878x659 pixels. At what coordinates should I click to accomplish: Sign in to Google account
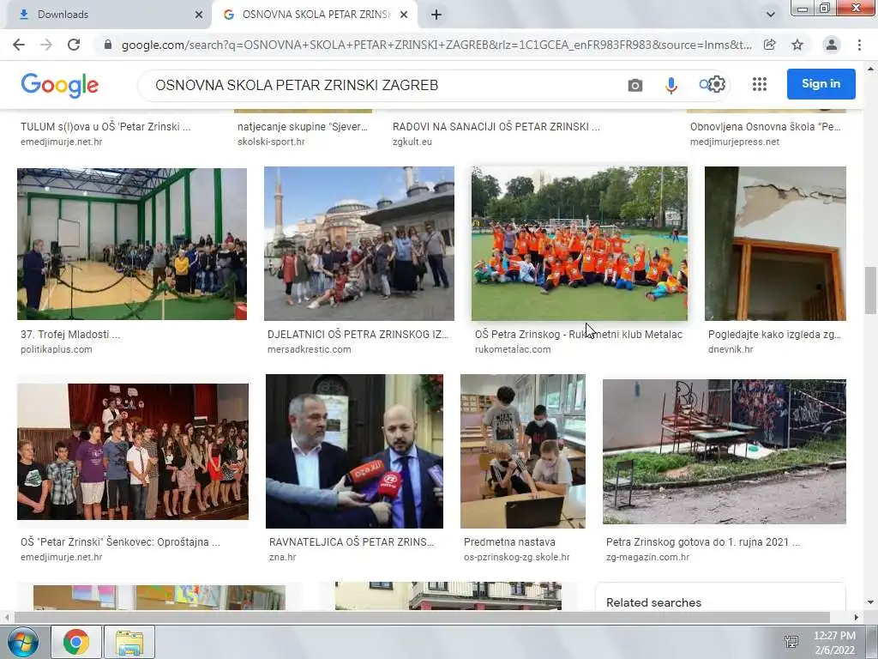tap(821, 83)
